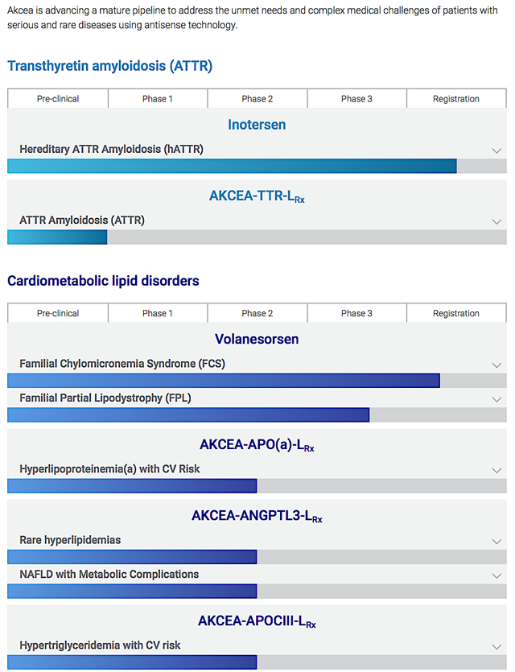The height and width of the screenshot is (672, 515).
Task: Expand Familial Chylomicronemia Syndrome (FCS) details
Action: pos(497,365)
